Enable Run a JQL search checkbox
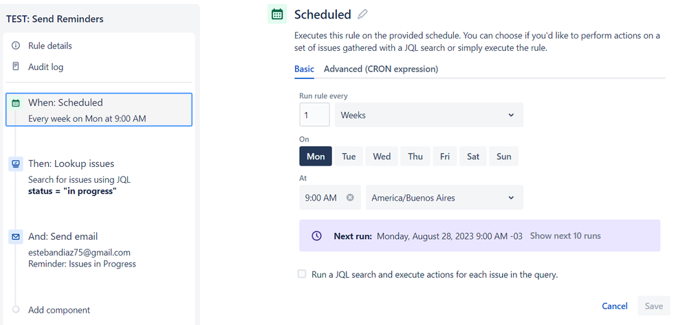The height and width of the screenshot is (325, 687). click(302, 274)
